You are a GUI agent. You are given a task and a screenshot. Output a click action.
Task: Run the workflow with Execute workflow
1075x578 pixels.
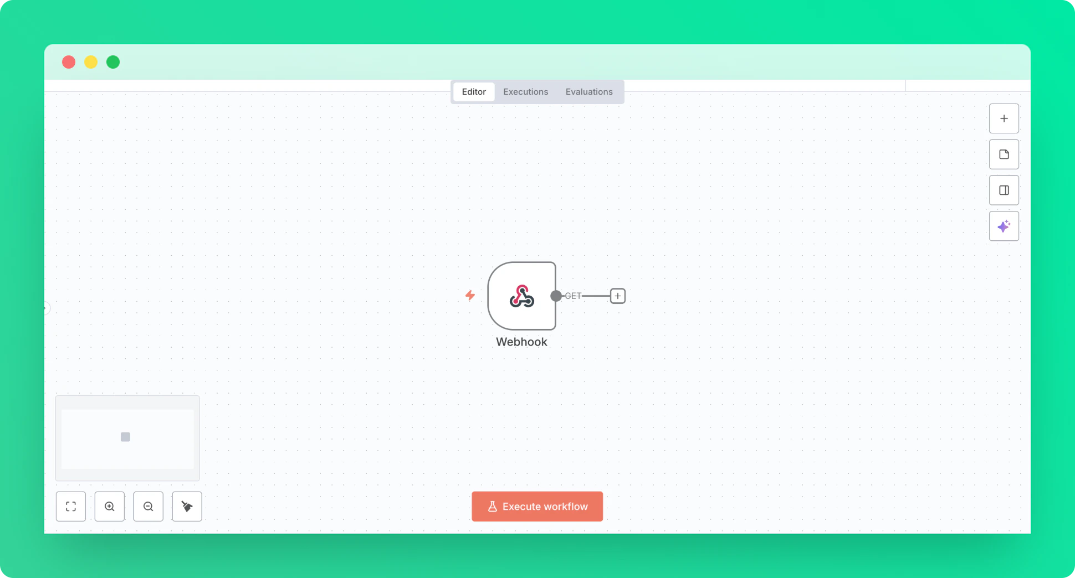[x=537, y=507]
